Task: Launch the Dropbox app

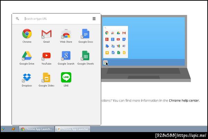Action: [x=27, y=77]
